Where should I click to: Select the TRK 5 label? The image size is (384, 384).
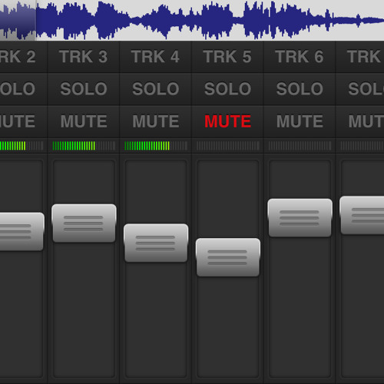pos(227,57)
